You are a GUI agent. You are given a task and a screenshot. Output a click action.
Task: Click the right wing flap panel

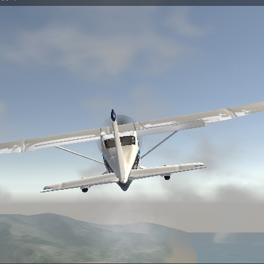(172, 127)
